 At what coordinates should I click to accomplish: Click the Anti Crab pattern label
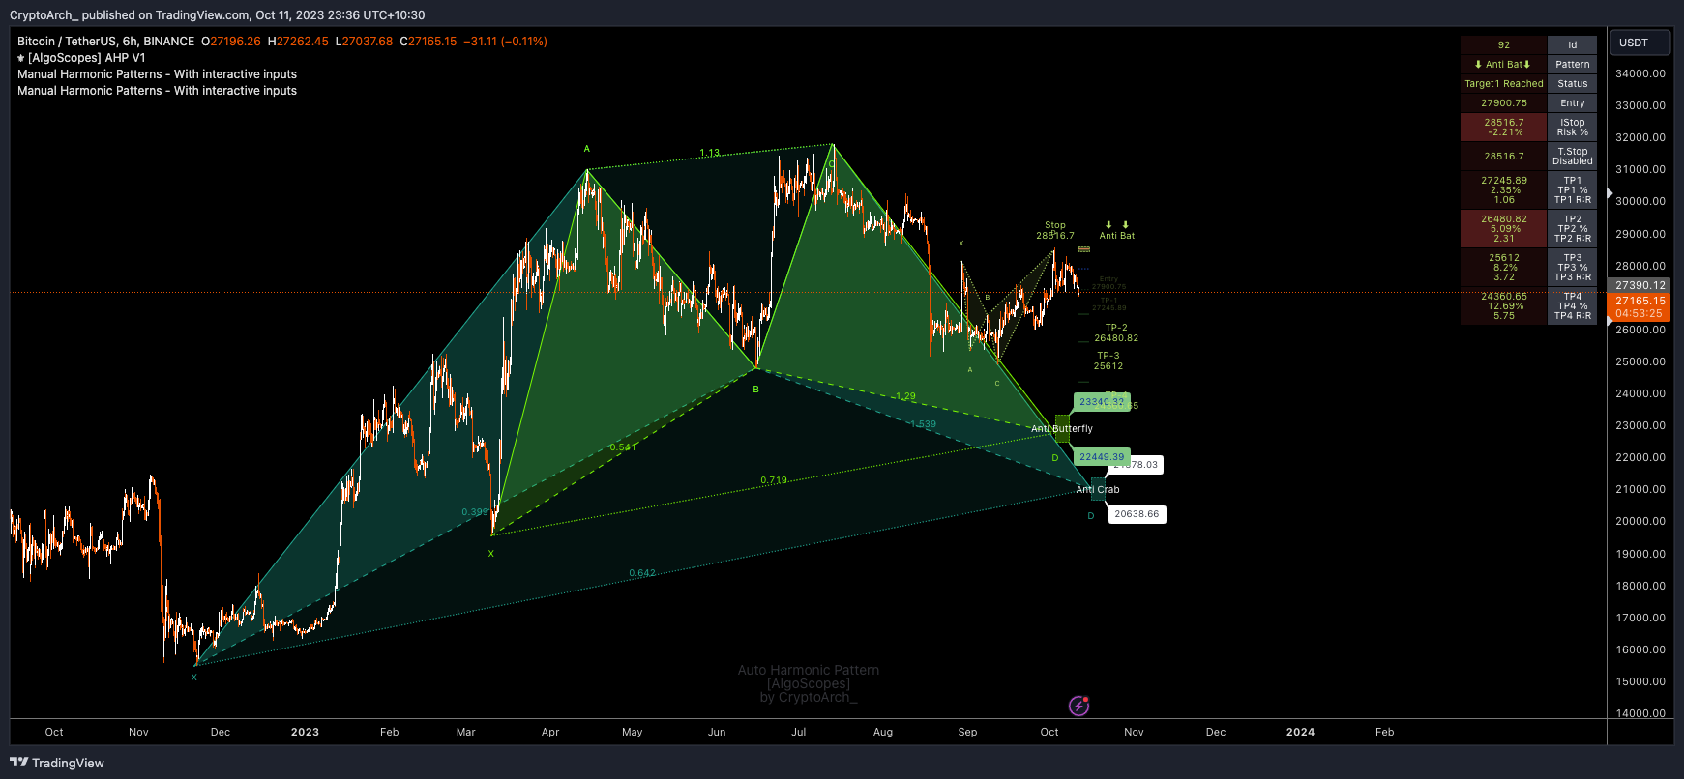coord(1098,490)
